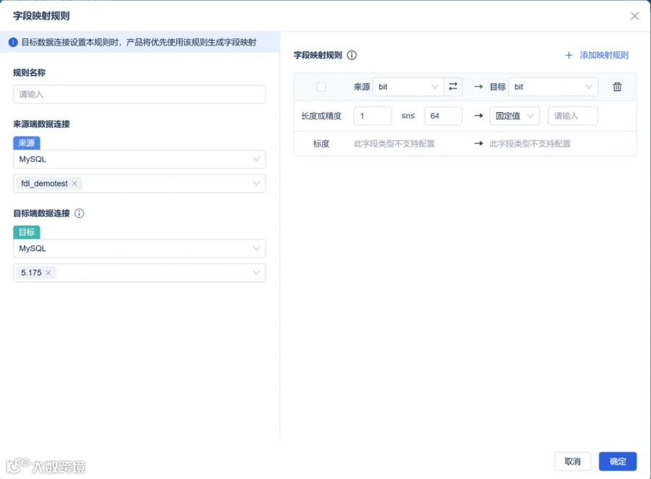Viewport: 651px width, 479px height.
Task: Click 添加映射规则 link
Action: tap(604, 55)
